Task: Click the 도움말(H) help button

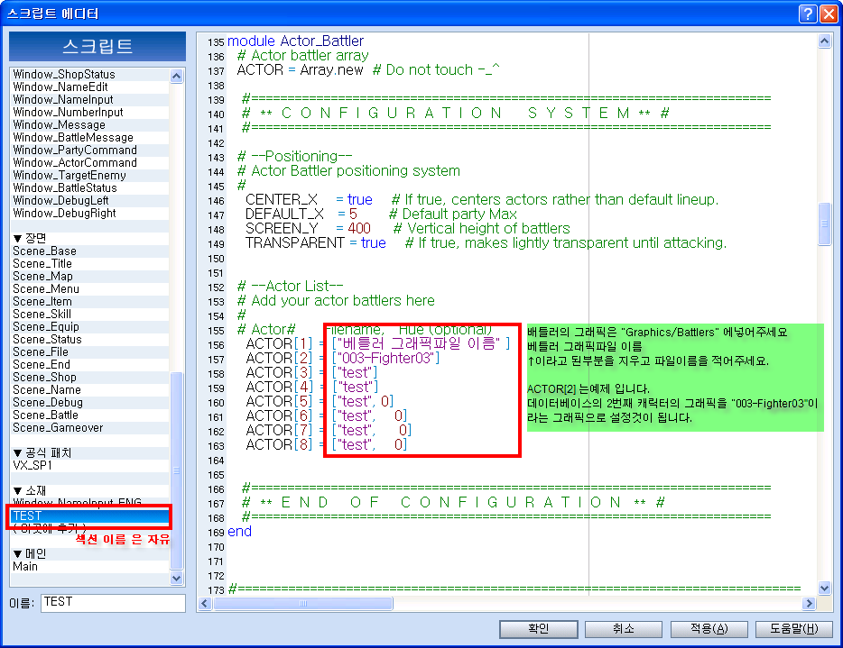Action: [x=794, y=629]
